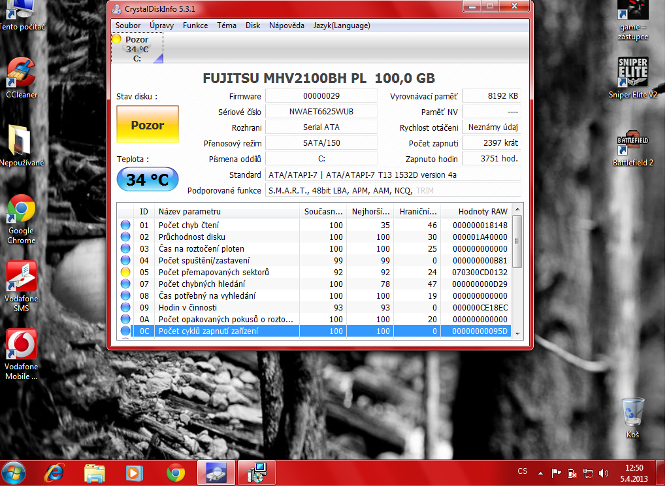
Task: Click the Zapnuto hodin 3751 hod. field
Action: (x=491, y=159)
